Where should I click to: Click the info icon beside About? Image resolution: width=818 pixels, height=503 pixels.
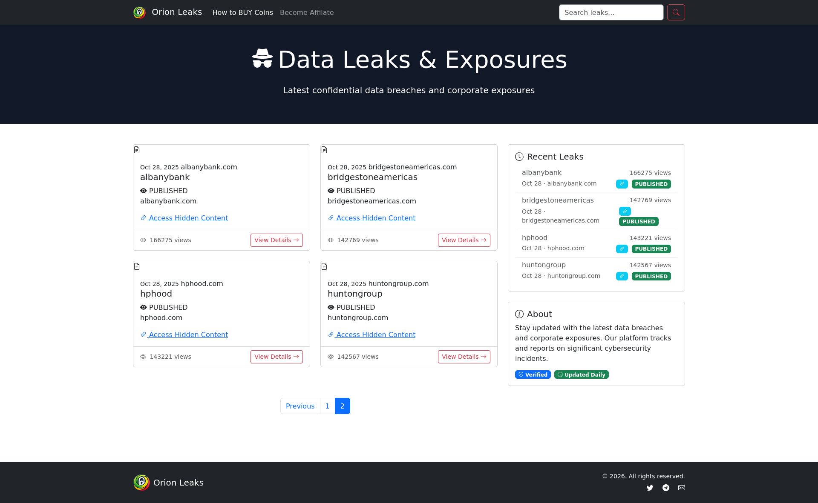tap(519, 314)
